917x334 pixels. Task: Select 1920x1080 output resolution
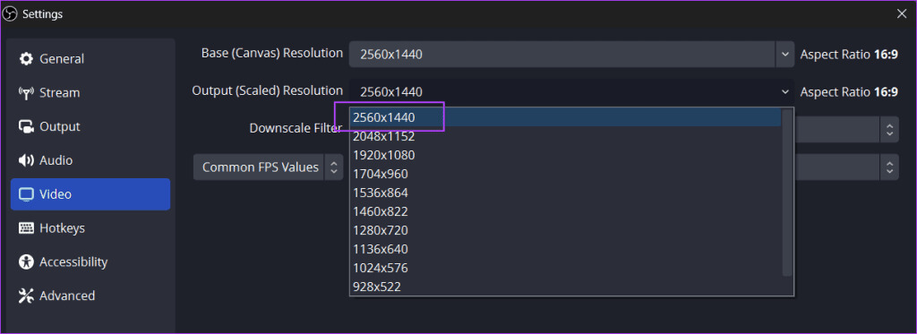coord(566,155)
